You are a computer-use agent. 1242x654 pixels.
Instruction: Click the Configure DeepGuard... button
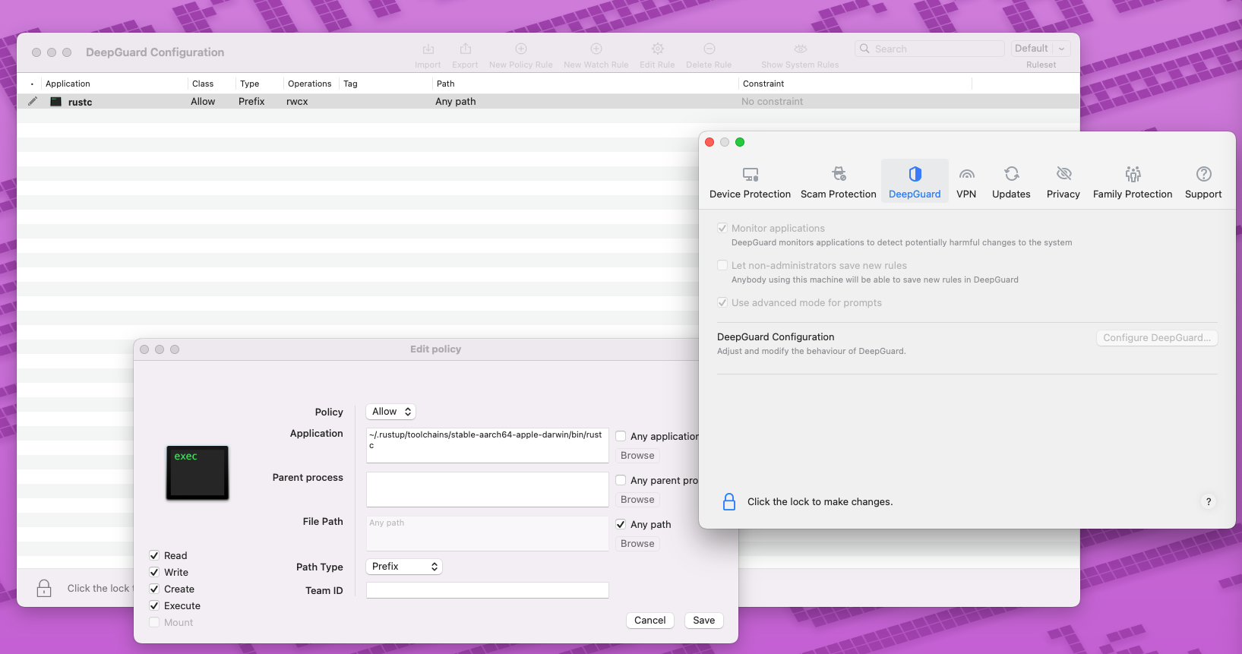coord(1157,338)
